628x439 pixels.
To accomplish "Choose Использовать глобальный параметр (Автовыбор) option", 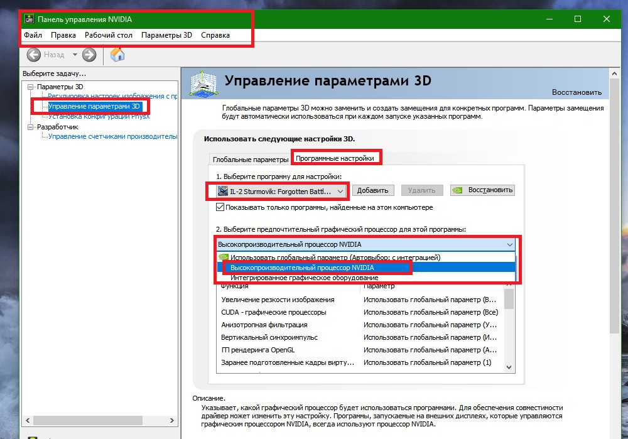I will pyautogui.click(x=365, y=257).
